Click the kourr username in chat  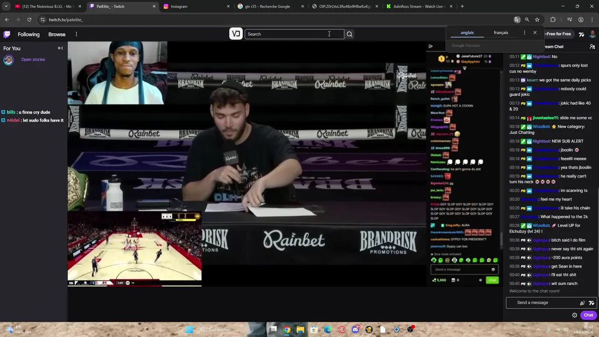[x=532, y=80]
